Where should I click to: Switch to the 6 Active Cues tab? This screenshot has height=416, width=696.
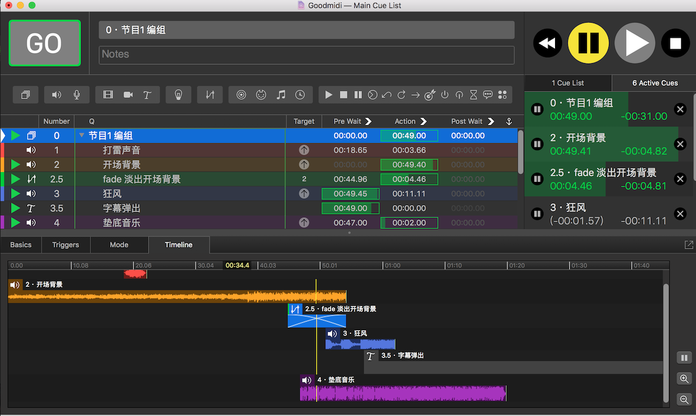[x=655, y=83]
